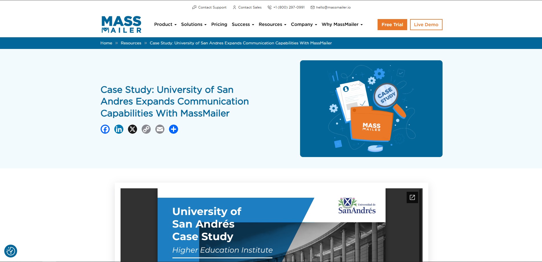Screen dimensions: 542x262
Task: Start a Free Trial
Action: (x=392, y=24)
